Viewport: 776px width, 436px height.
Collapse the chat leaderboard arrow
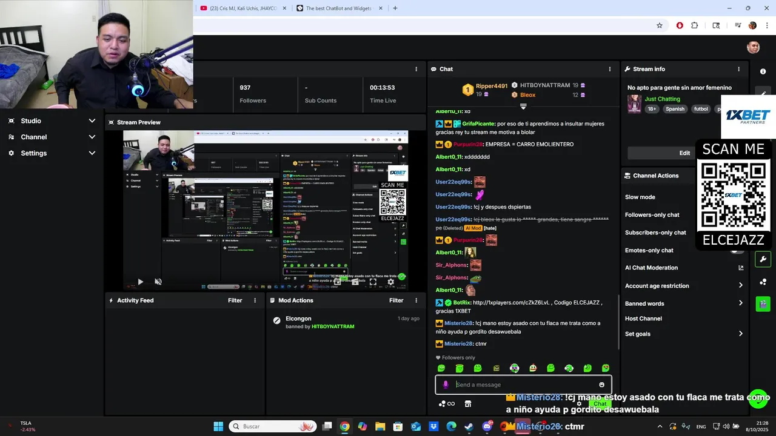523,107
